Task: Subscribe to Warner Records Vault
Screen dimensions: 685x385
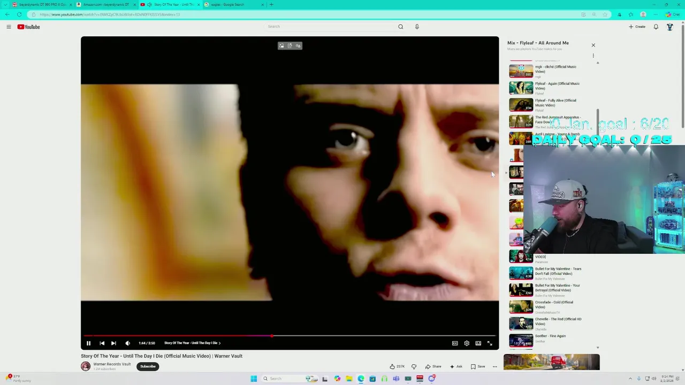Action: (148, 366)
